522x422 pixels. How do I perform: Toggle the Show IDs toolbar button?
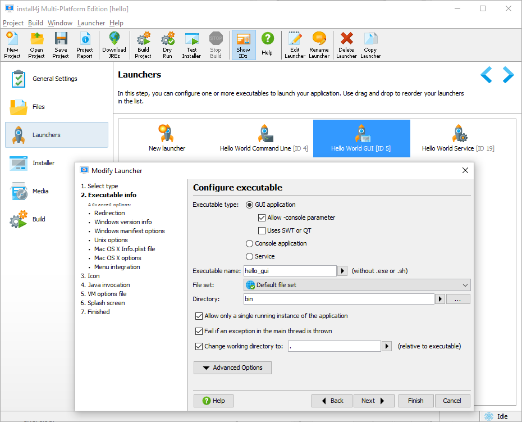(244, 46)
